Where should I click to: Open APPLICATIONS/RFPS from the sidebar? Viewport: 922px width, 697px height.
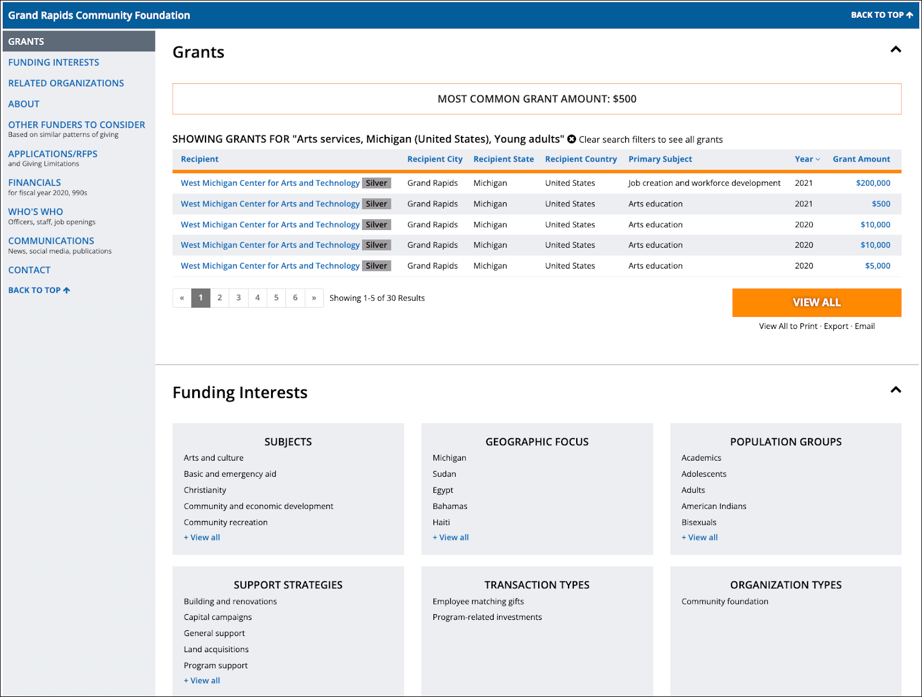52,154
